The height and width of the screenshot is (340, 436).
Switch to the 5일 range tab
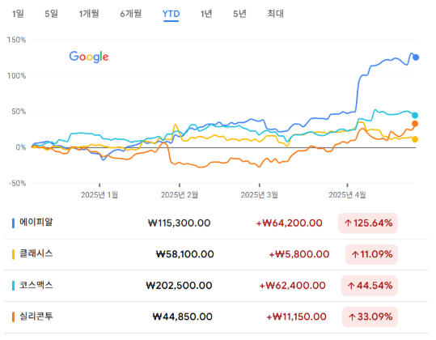click(x=52, y=14)
